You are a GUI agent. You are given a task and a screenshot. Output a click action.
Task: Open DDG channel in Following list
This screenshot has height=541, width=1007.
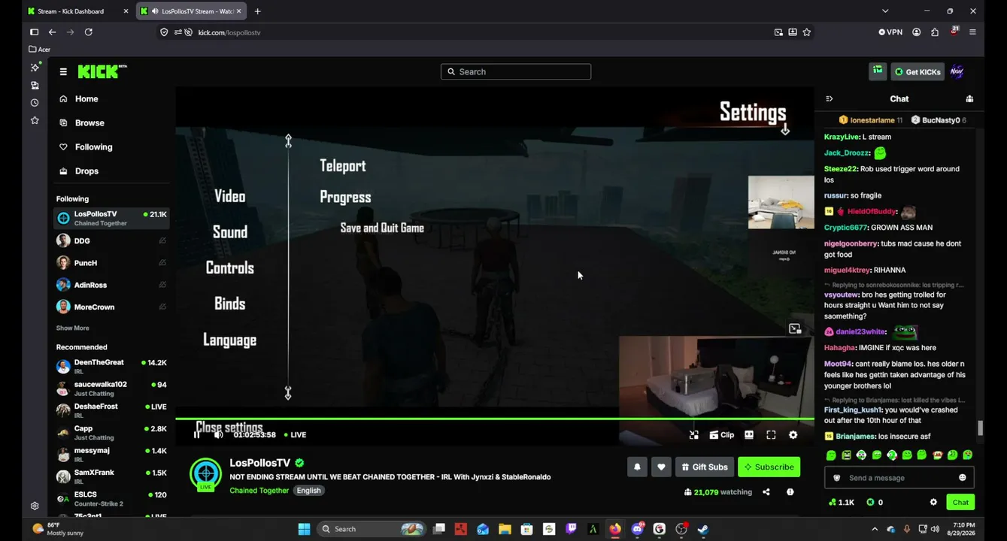[111, 241]
